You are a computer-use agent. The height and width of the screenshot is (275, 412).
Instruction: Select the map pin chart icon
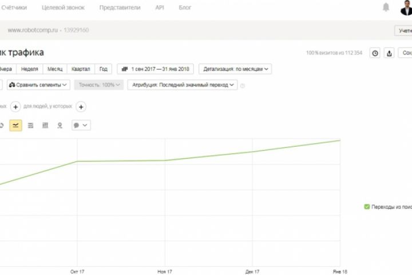tap(60, 125)
